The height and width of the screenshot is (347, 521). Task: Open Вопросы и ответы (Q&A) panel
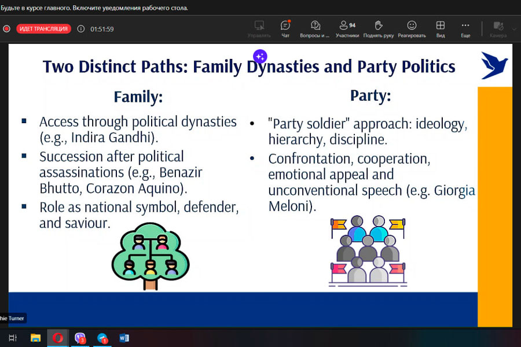click(315, 28)
